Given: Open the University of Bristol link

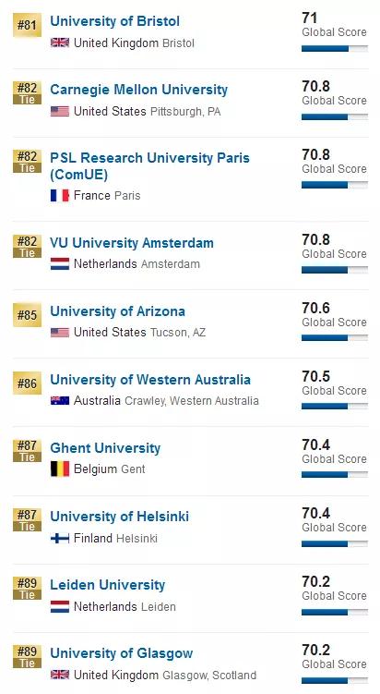Looking at the screenshot, I should click(x=115, y=21).
